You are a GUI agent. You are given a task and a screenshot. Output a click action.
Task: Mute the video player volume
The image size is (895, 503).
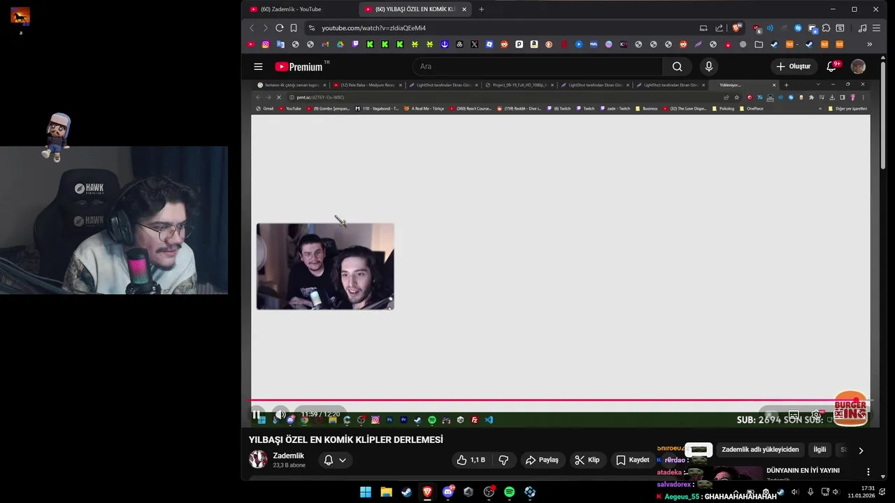[280, 414]
